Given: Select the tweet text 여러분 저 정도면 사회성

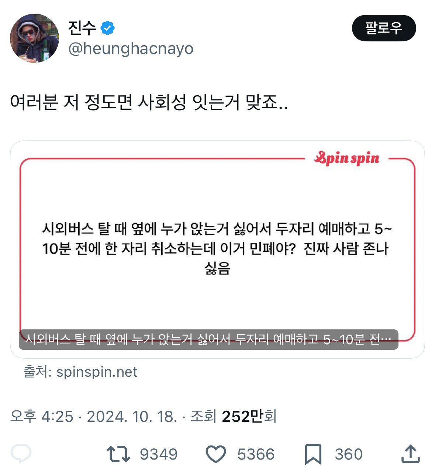Looking at the screenshot, I should [x=98, y=102].
